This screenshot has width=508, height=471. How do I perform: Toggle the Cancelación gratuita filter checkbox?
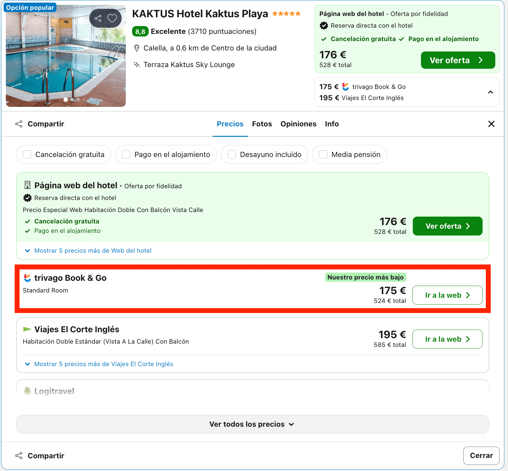[27, 154]
